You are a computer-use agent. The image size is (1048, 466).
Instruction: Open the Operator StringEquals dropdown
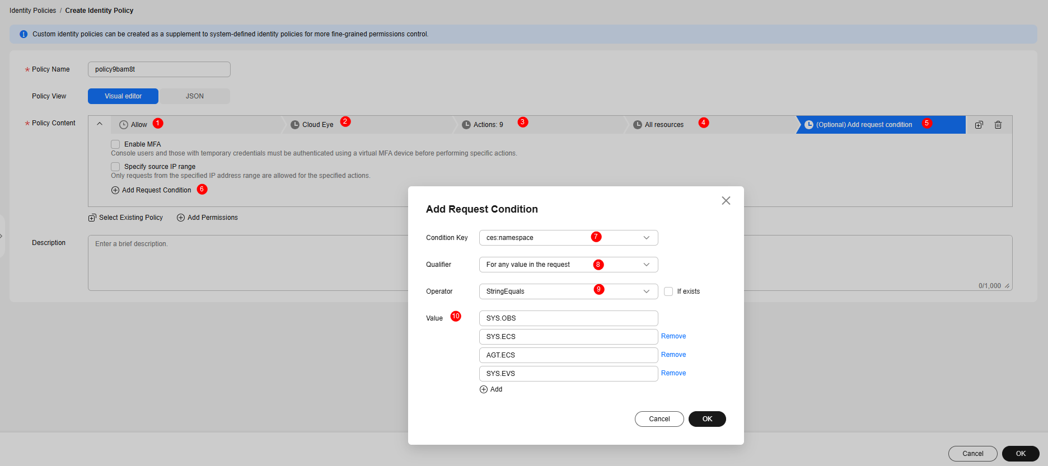click(568, 291)
